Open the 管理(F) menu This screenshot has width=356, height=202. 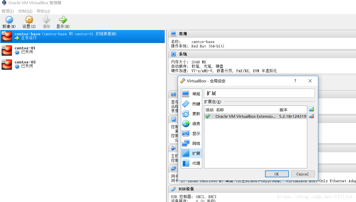pos(8,11)
